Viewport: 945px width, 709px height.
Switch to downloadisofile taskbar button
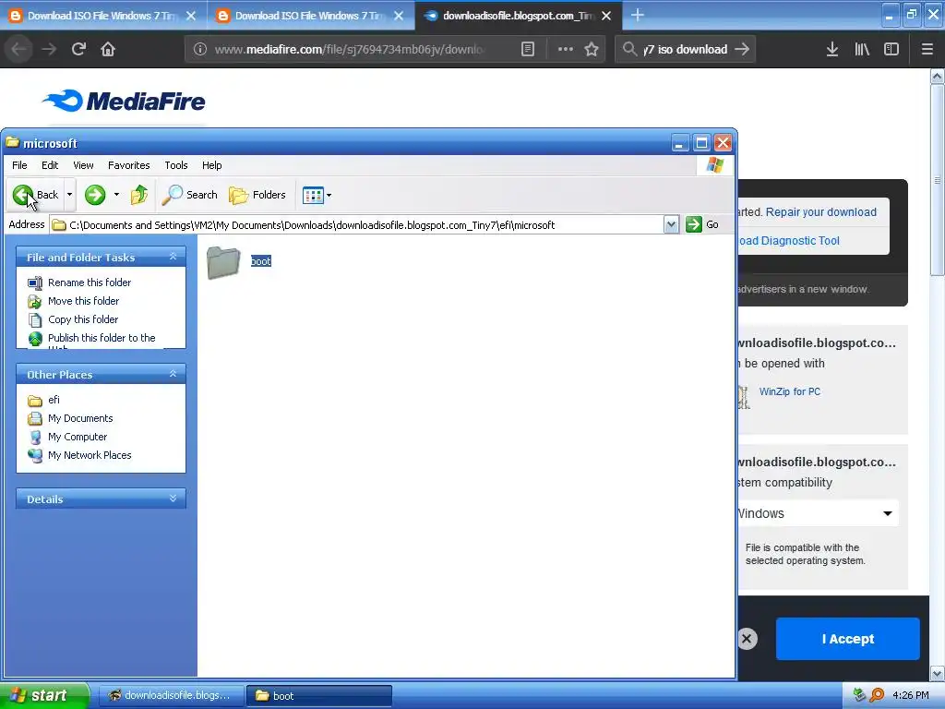pyautogui.click(x=171, y=696)
